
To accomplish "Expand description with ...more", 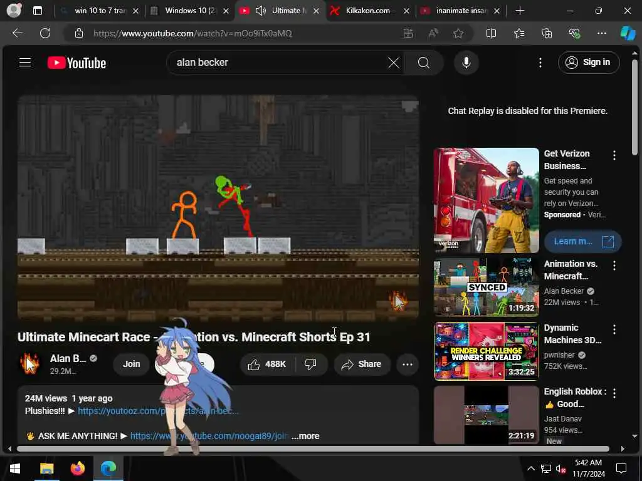I will (305, 436).
